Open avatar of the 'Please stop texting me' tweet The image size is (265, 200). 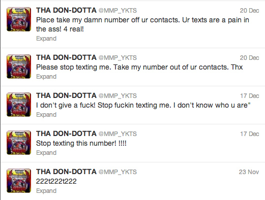point(19,66)
